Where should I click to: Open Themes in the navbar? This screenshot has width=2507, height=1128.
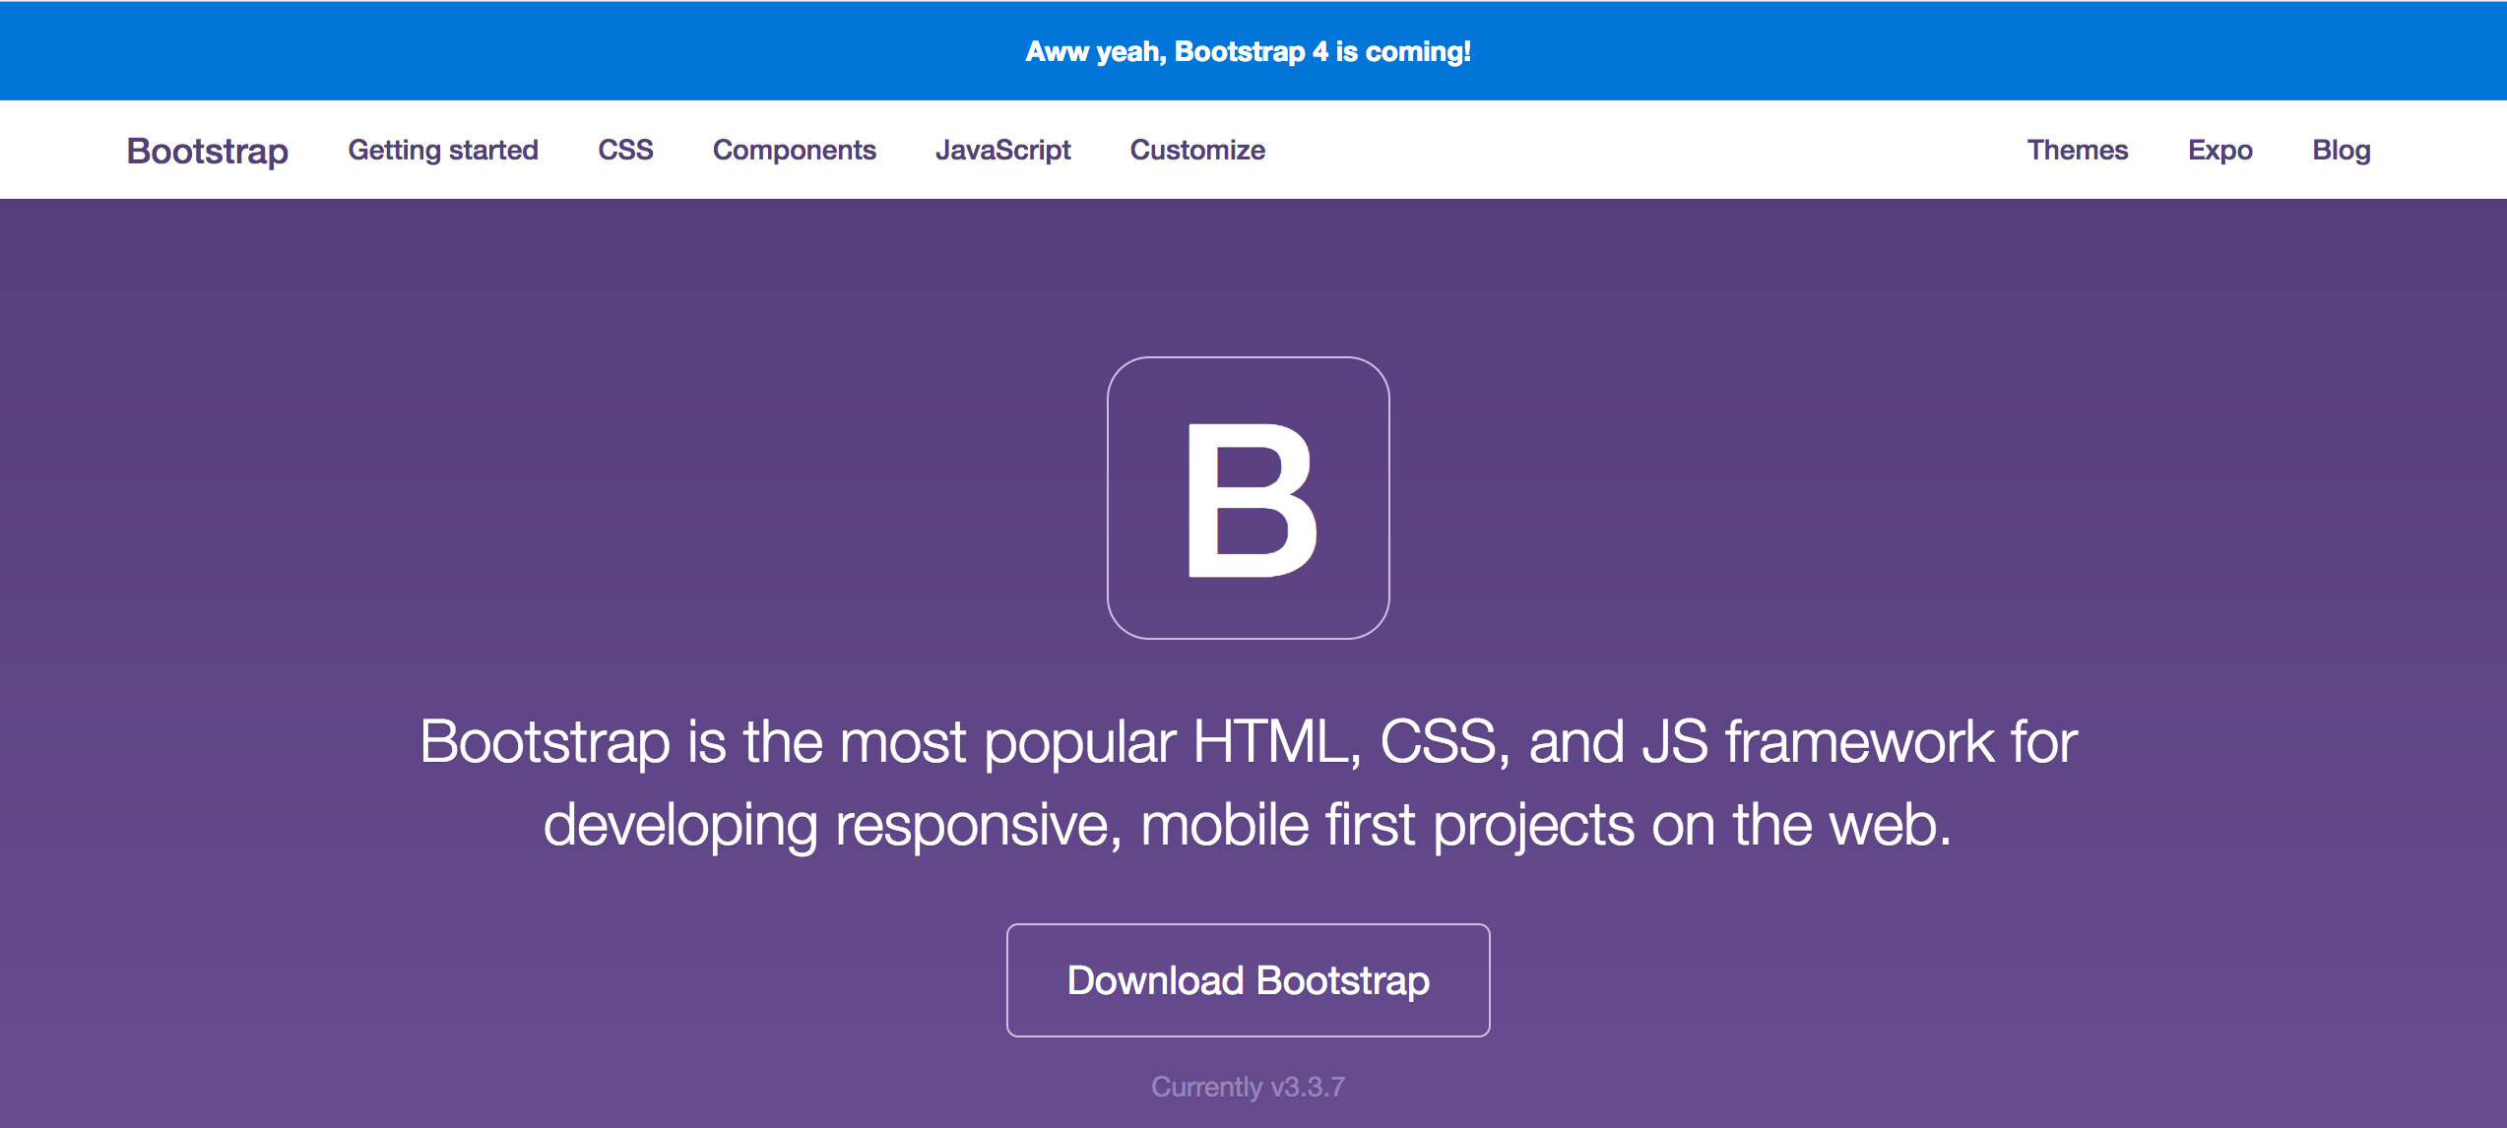click(2078, 150)
